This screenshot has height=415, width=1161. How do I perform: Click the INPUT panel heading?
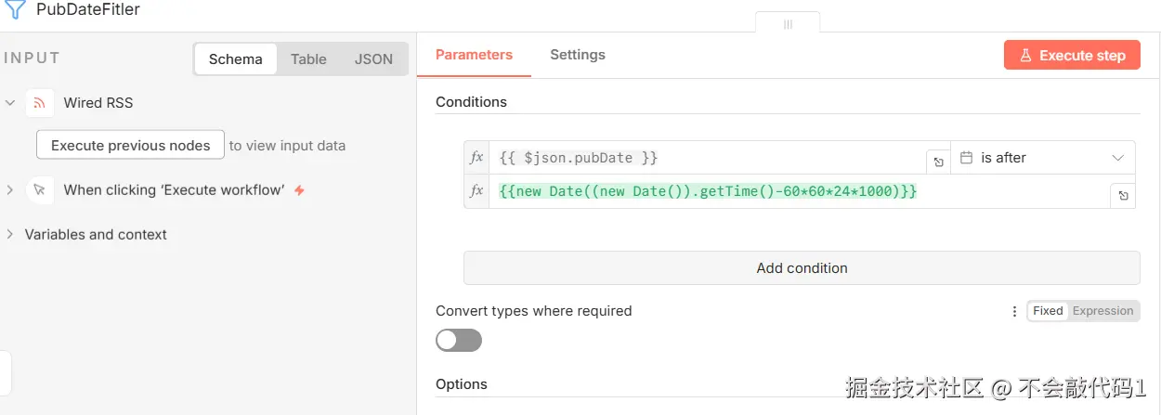[32, 58]
